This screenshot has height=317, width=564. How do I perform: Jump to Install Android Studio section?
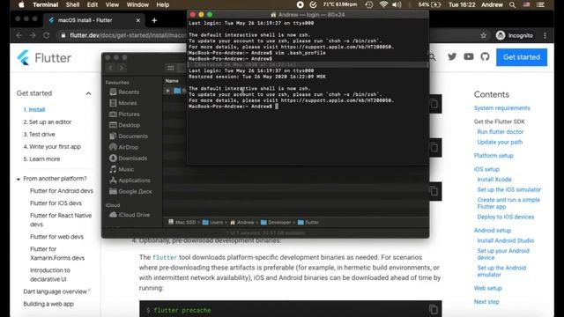(505, 240)
